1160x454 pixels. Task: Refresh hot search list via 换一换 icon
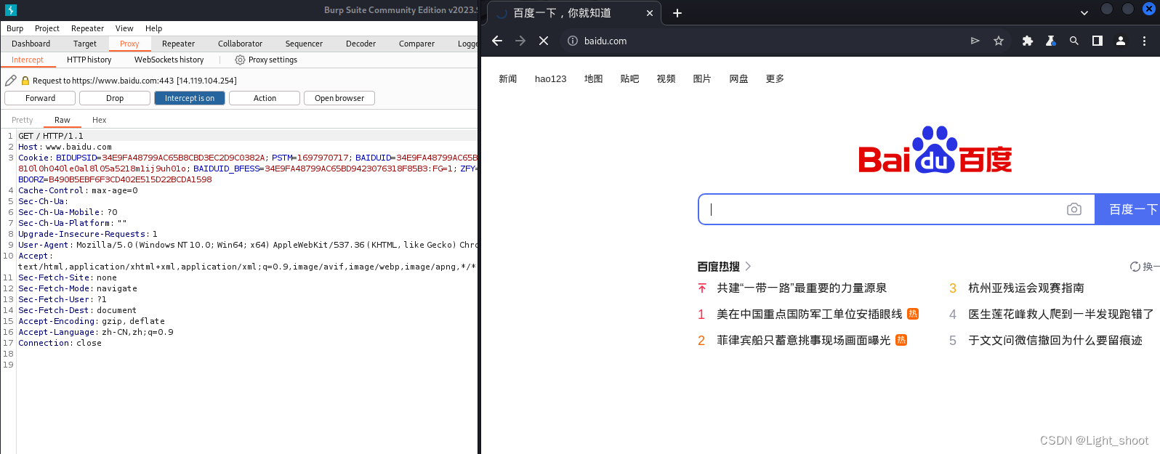tap(1135, 267)
